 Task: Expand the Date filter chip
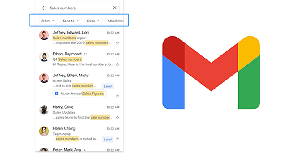click(x=93, y=21)
